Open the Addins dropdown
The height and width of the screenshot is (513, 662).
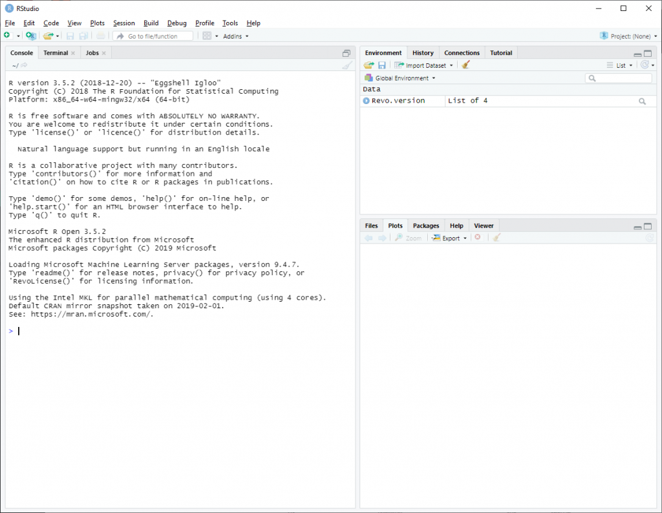235,36
